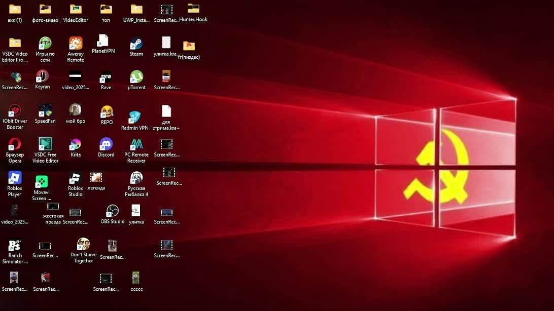Viewport: 554px width, 311px height.
Task: Open the тг folder
Action: tap(189, 46)
